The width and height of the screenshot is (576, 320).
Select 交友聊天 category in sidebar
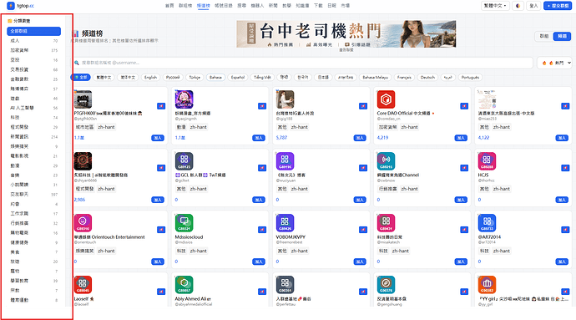33,194
